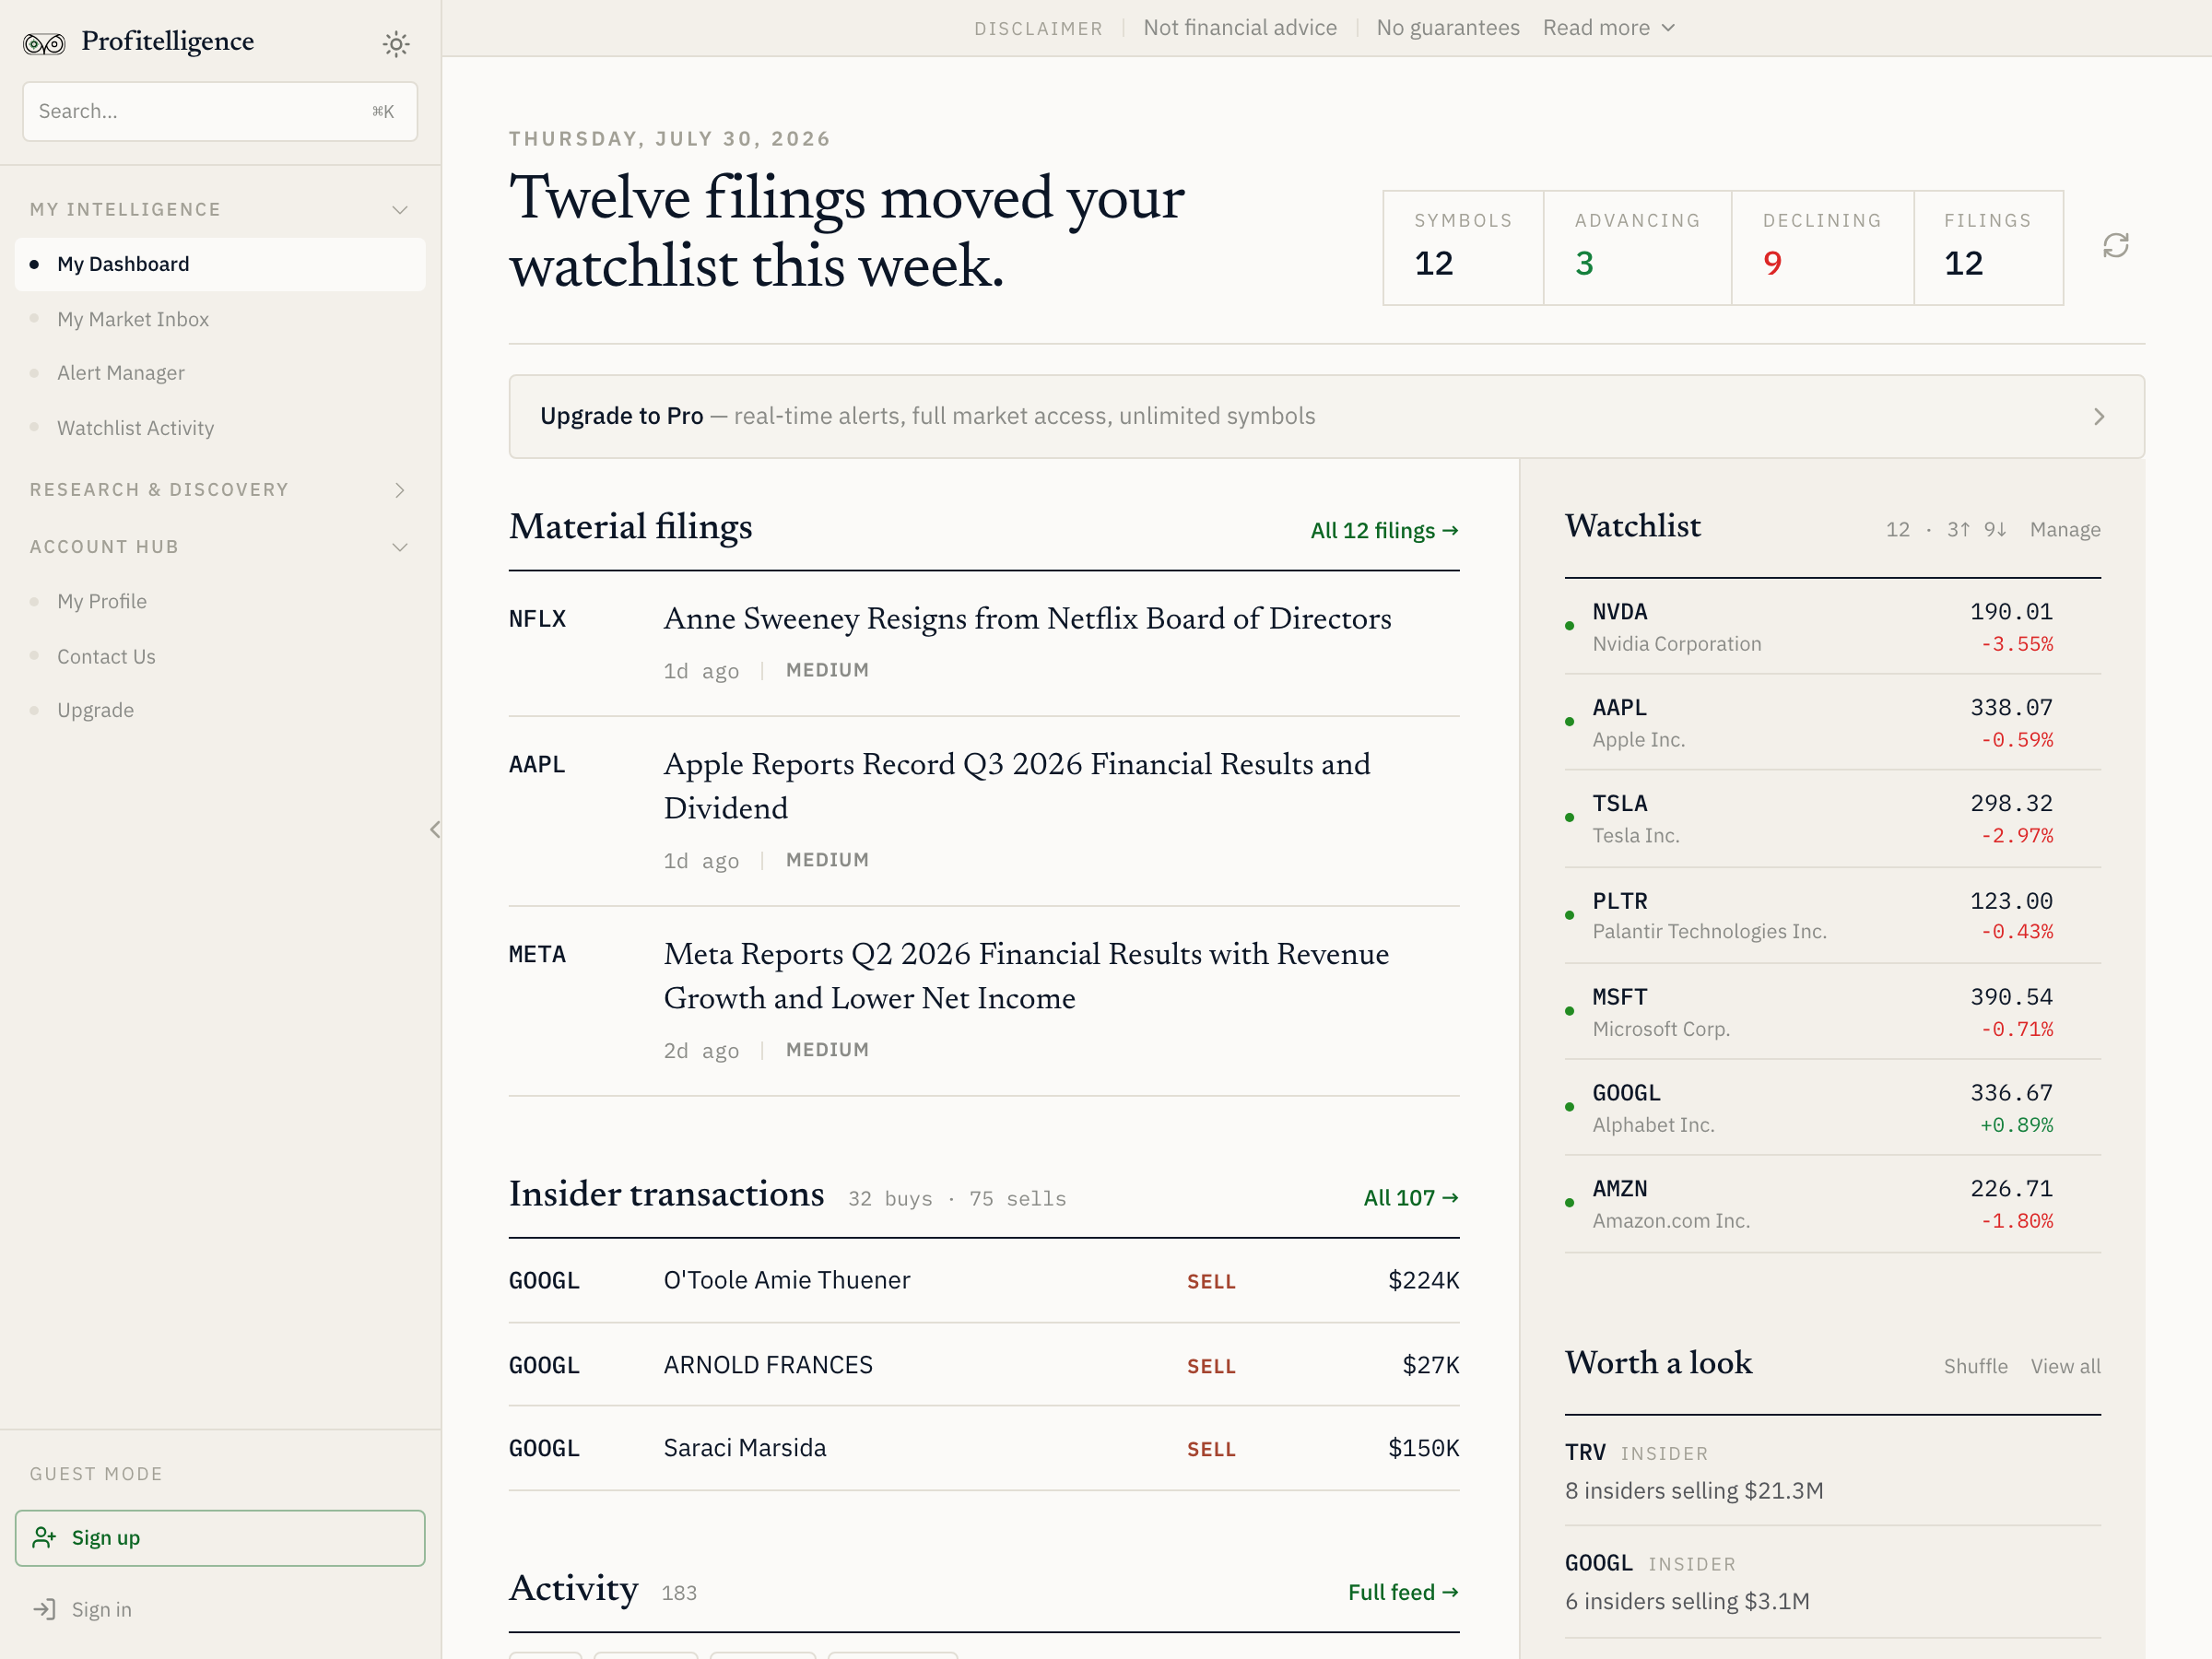2212x1659 pixels.
Task: Open O'Toole Amie Thuener transaction row
Action: (x=984, y=1280)
